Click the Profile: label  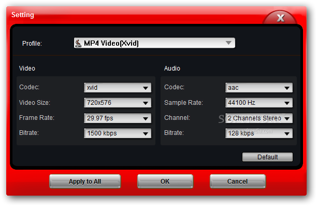(32, 44)
